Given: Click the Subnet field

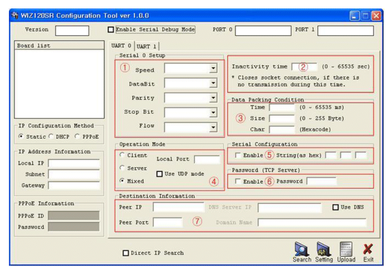Looking at the screenshot, I should [x=74, y=174].
